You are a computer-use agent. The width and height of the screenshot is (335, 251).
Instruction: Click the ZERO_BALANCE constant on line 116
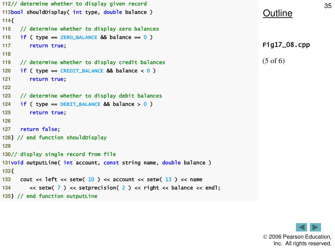click(79, 37)
